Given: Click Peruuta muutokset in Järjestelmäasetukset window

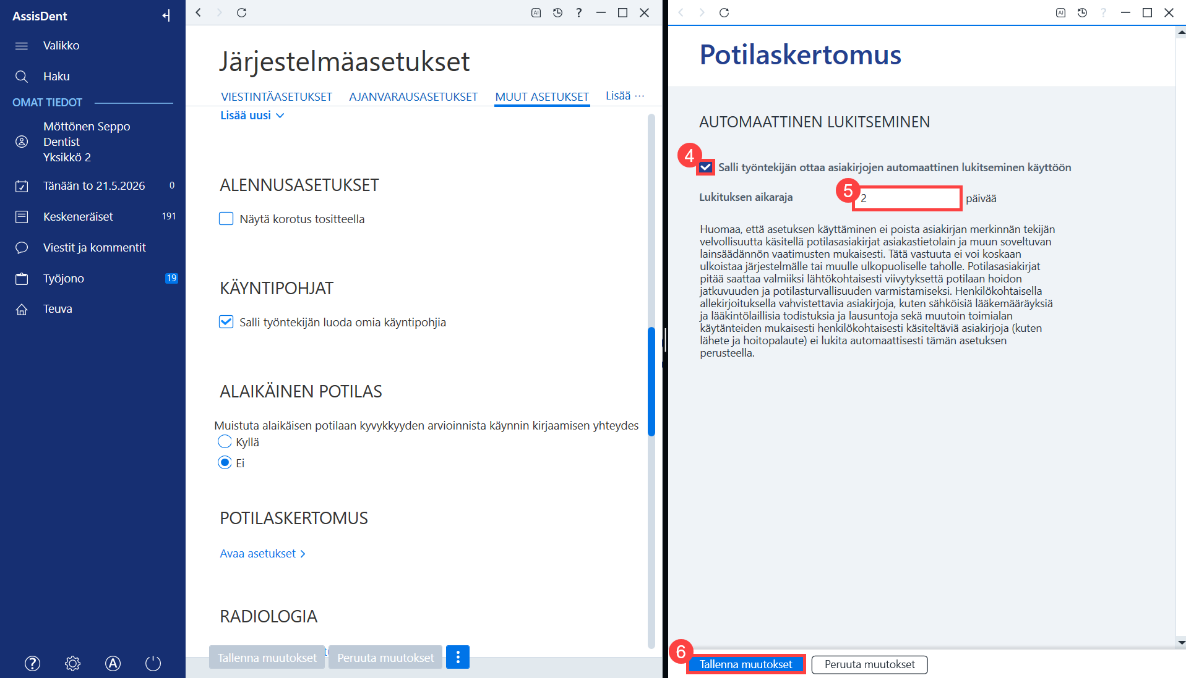Looking at the screenshot, I should click(385, 658).
